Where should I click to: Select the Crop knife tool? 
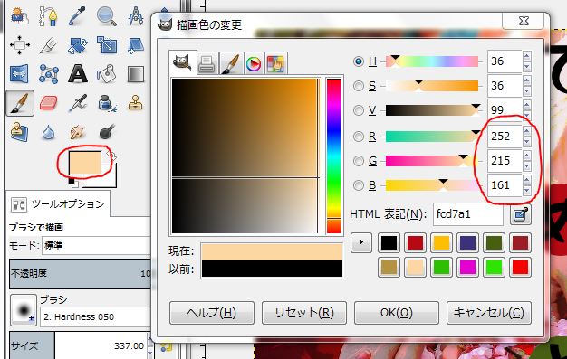[x=48, y=45]
